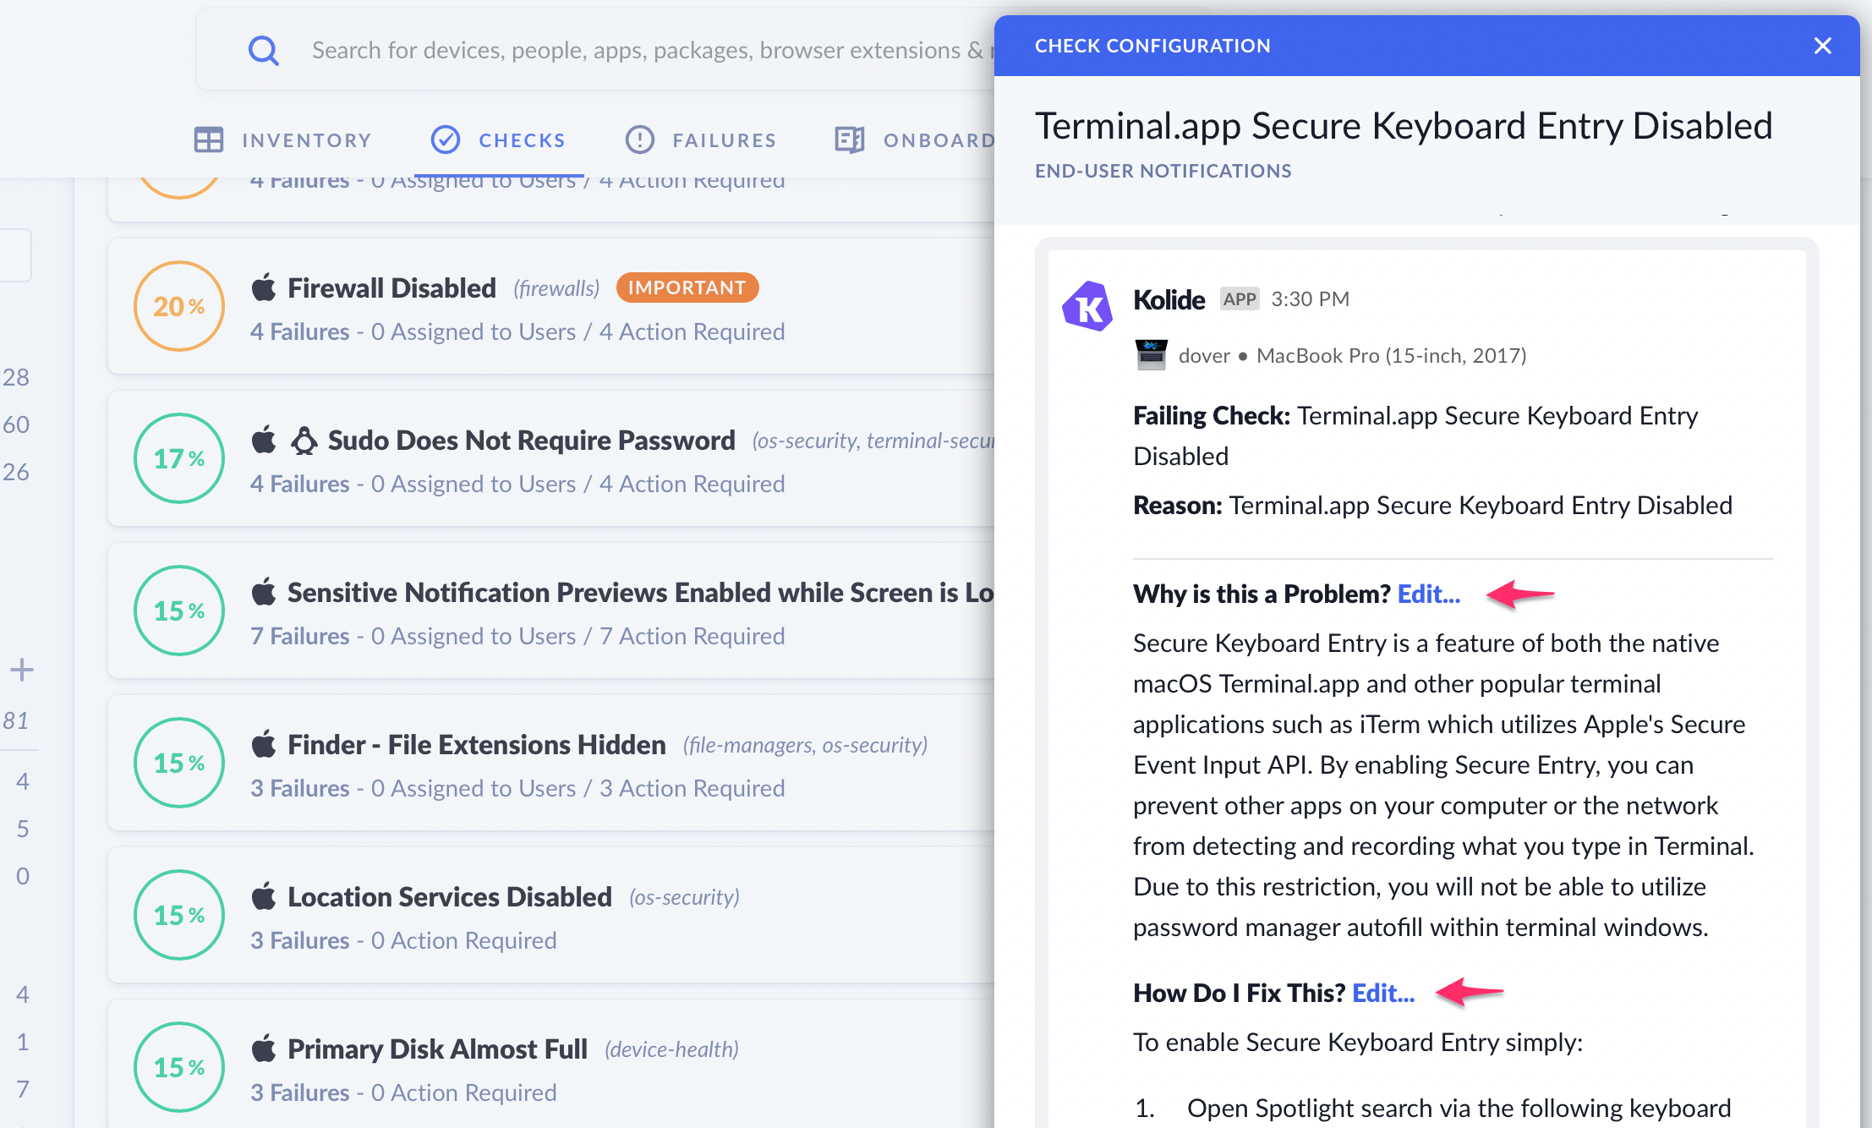Click the IMPORTANT badge on Firewall Disabled
Viewport: 1872px width, 1128px height.
click(687, 287)
